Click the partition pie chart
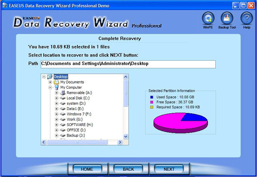The image size is (257, 177). [180, 123]
